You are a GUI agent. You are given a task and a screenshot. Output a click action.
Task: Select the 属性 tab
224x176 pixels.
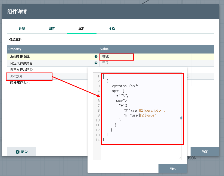point(82,29)
